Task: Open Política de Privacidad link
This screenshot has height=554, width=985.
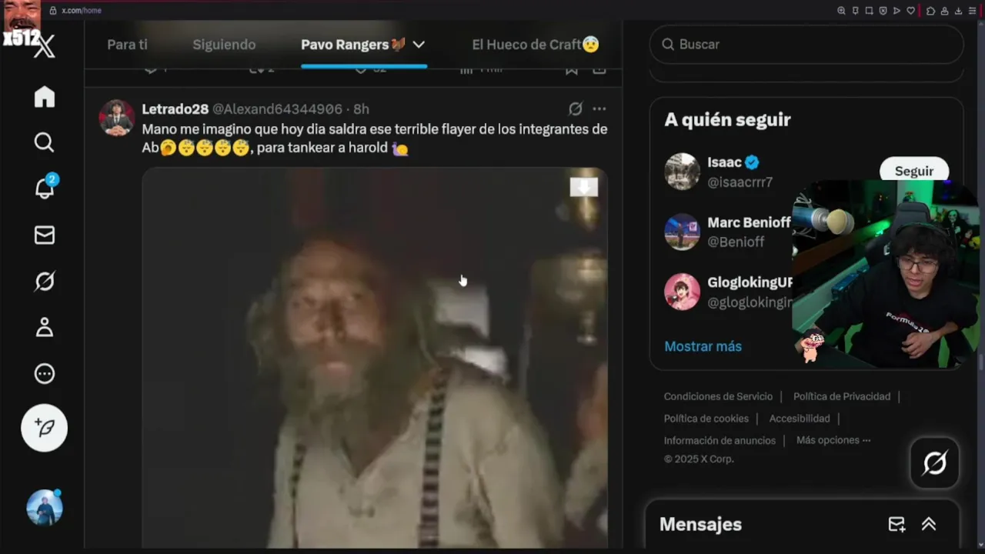Action: [x=842, y=396]
